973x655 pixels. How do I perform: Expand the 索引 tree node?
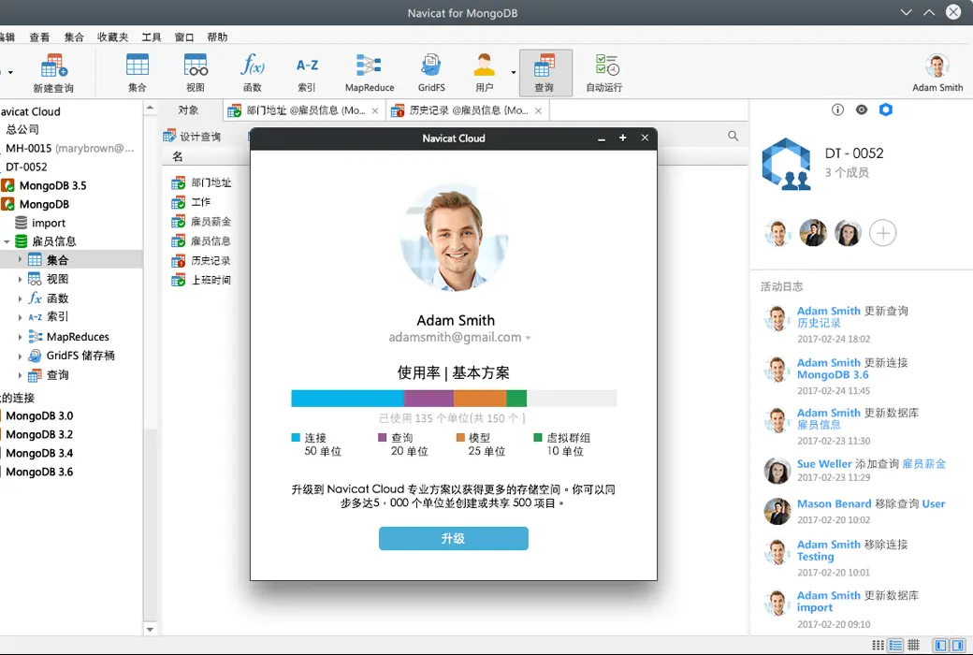coord(20,317)
